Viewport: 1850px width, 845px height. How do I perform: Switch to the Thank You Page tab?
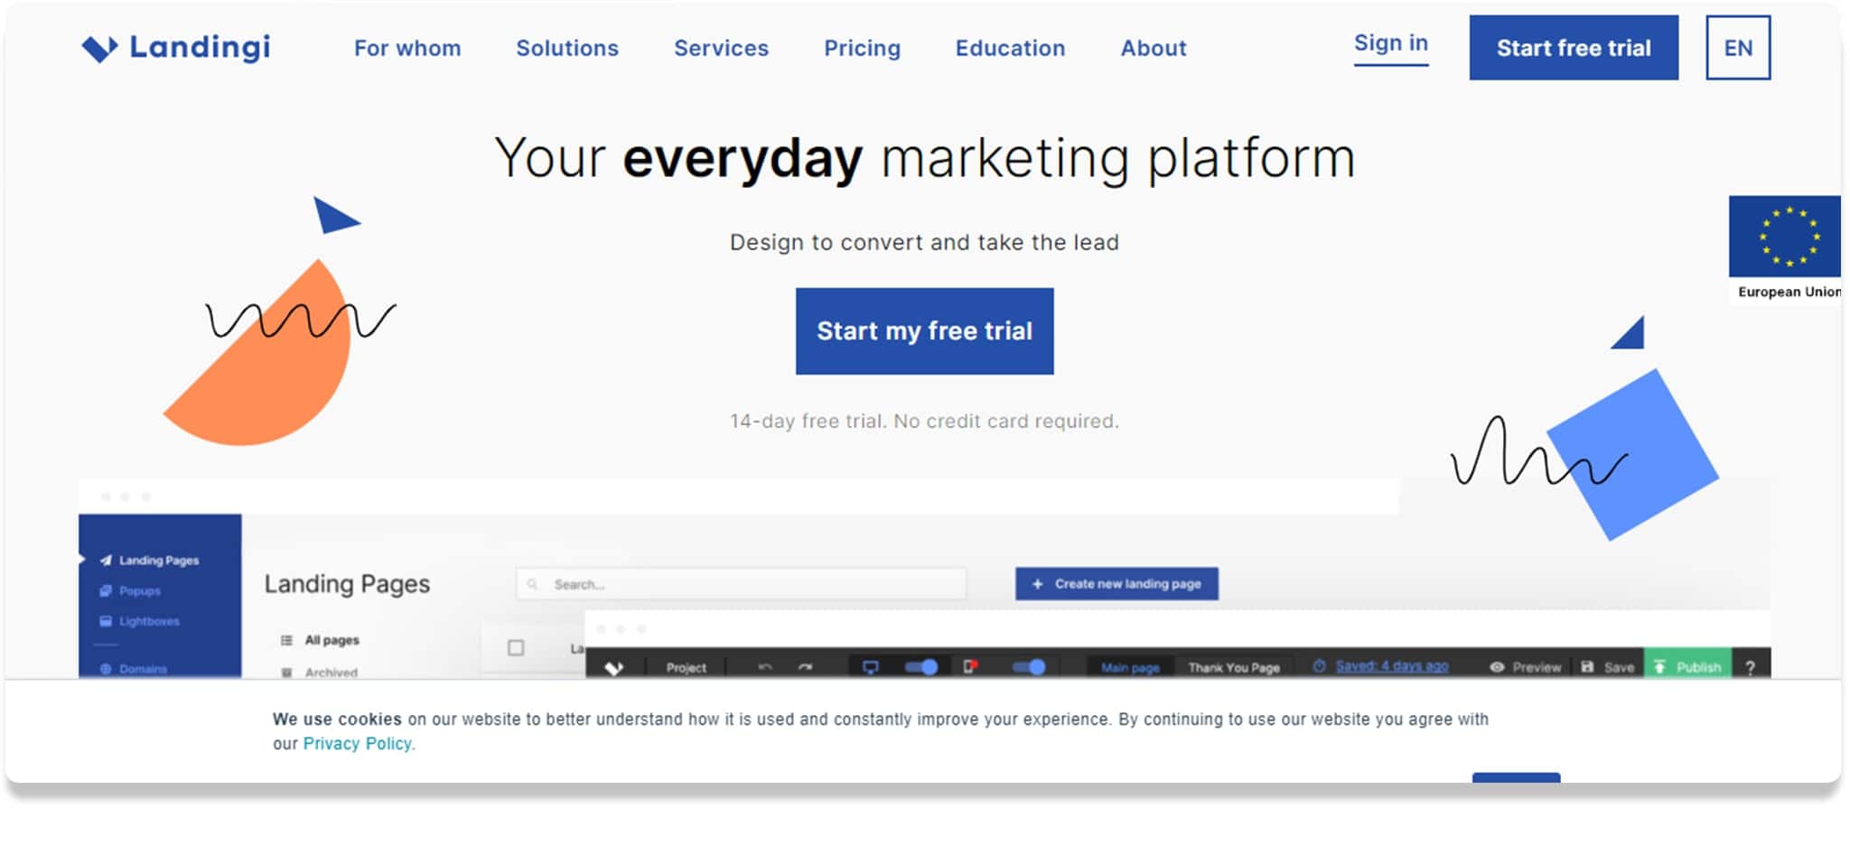pos(1234,668)
